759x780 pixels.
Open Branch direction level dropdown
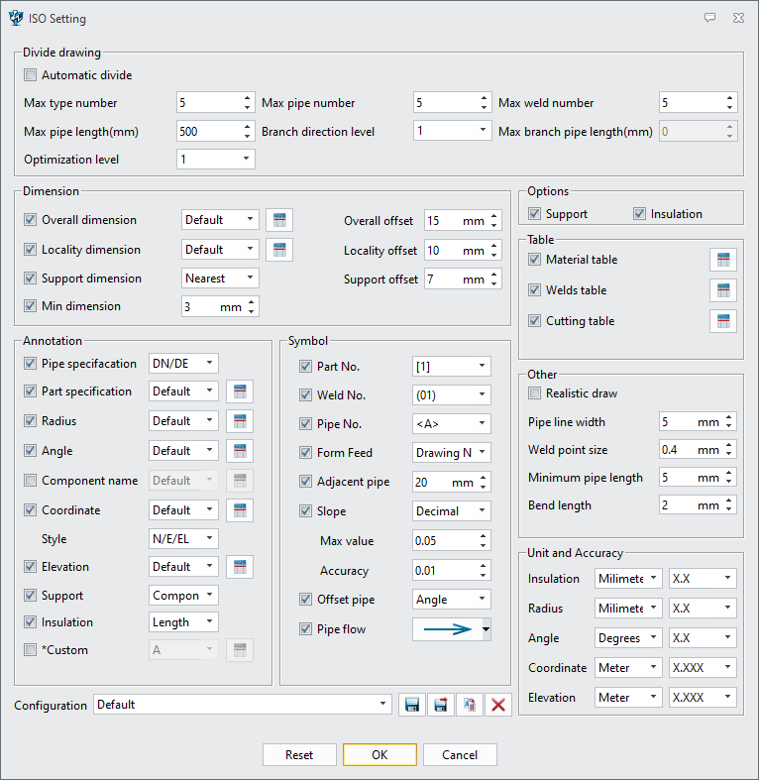coord(452,131)
